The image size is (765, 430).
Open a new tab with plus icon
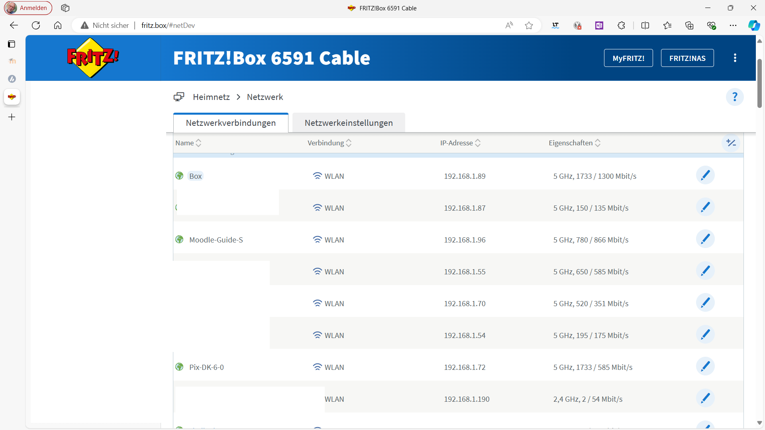click(x=12, y=117)
